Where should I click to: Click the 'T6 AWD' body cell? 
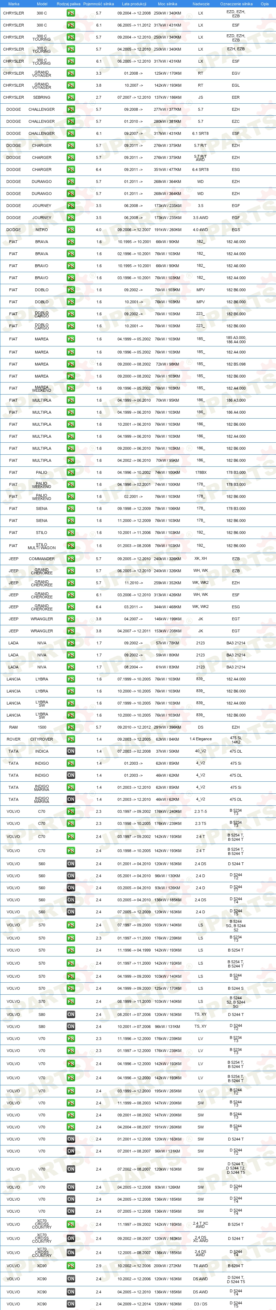point(201,1266)
